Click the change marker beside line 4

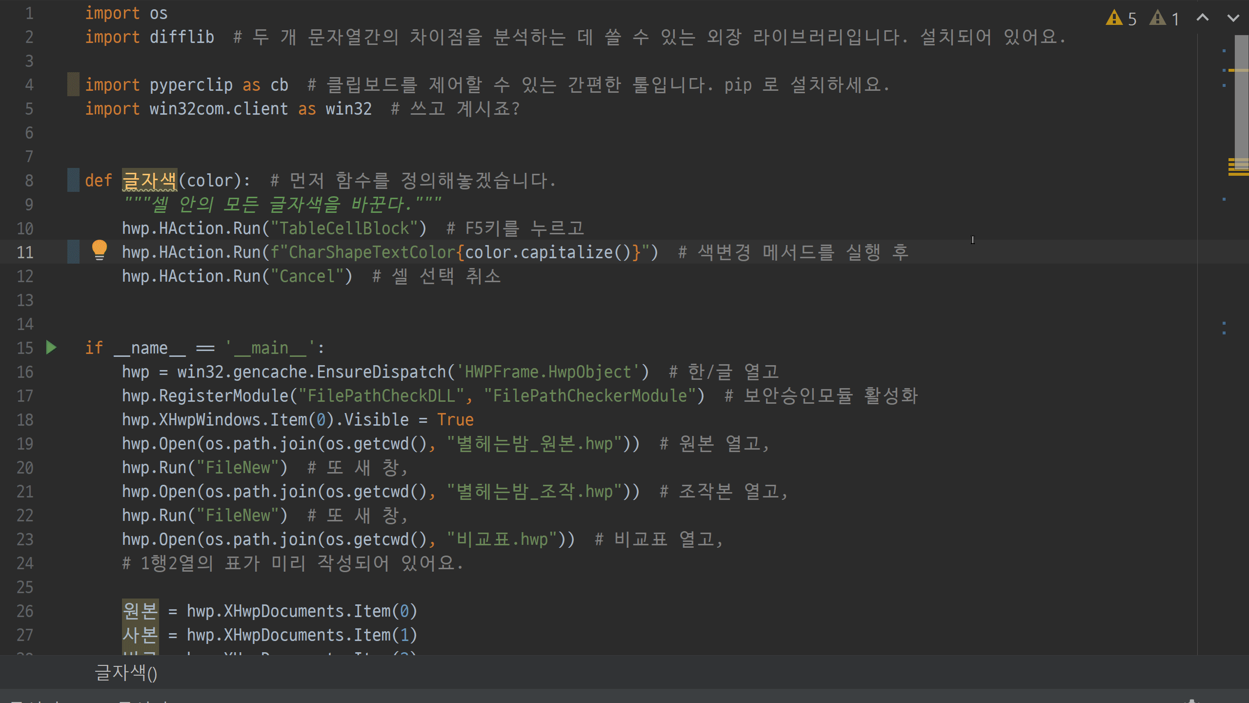pos(73,84)
